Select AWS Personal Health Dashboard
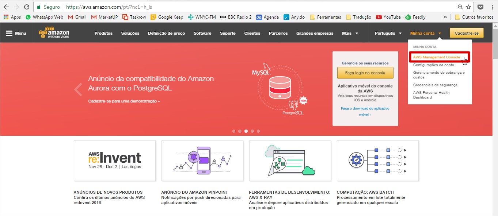498x216 pixels. coord(432,95)
